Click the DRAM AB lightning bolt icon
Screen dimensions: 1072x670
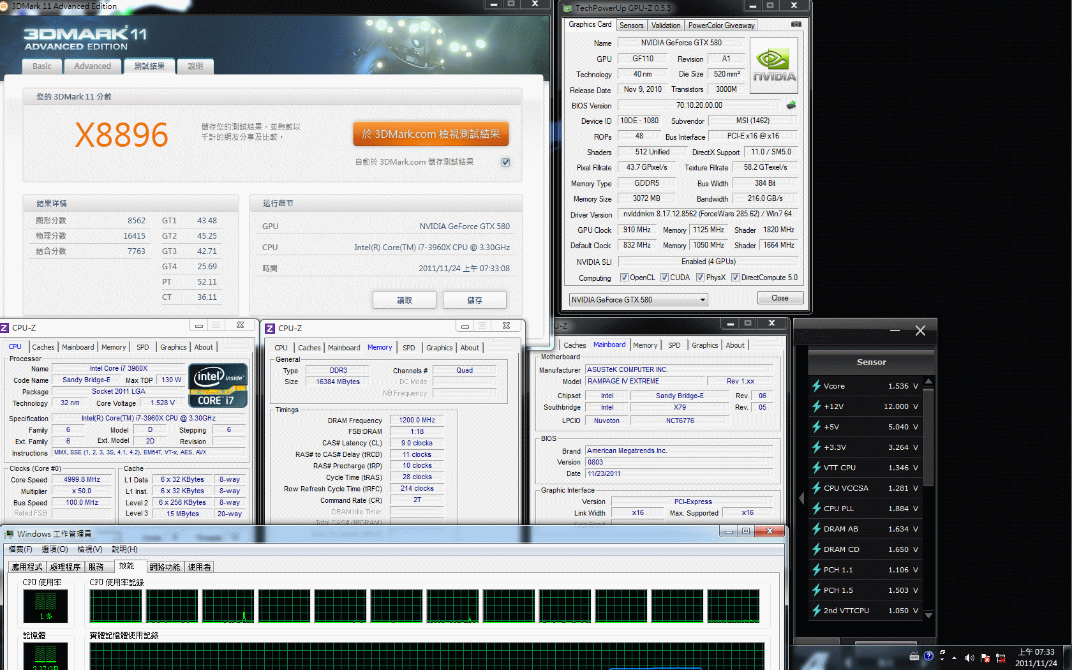816,529
